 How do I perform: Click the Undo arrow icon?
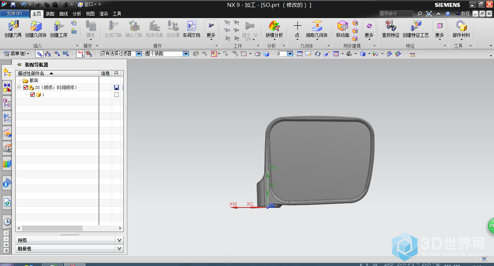pos(24,5)
